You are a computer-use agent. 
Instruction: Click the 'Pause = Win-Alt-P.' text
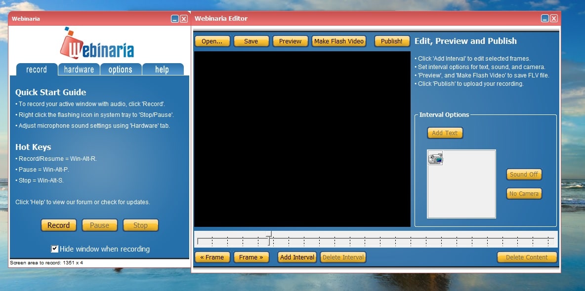click(x=42, y=170)
